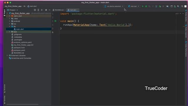Click the user account avatar icon
The image size is (188, 106).
click(185, 6)
